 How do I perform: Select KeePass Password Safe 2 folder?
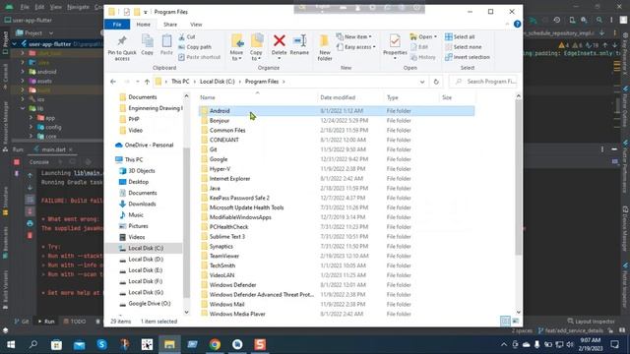(239, 198)
